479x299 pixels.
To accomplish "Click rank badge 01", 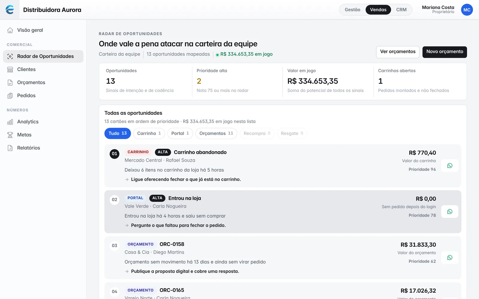I will click(x=114, y=154).
